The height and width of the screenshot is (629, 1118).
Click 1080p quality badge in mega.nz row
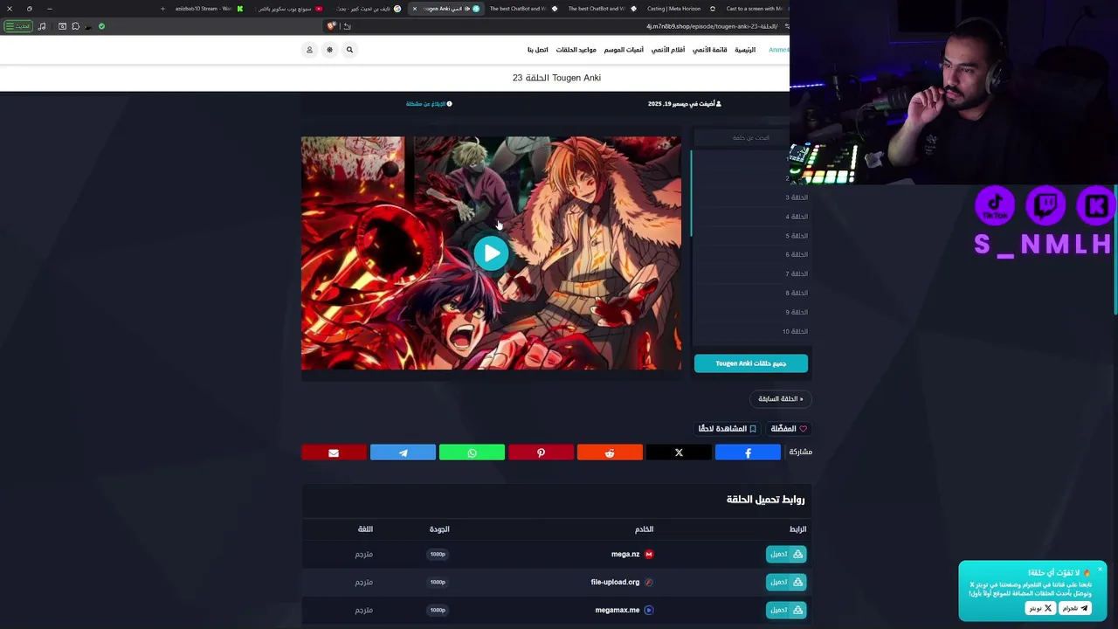point(438,554)
